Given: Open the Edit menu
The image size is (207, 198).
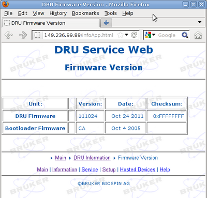Looking at the screenshot, I should 23,13.
